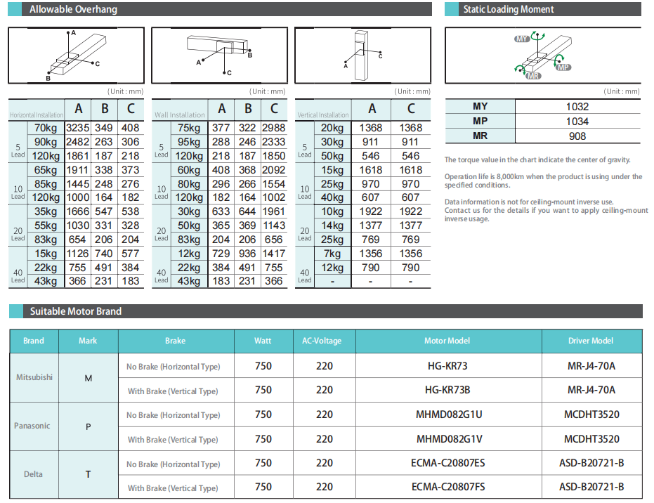Image resolution: width=654 pixels, height=503 pixels.
Task: Click the MY badge in the moment diagram
Action: [x=522, y=39]
